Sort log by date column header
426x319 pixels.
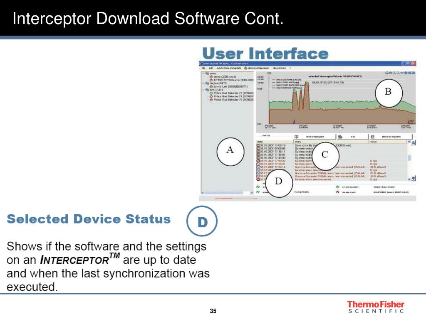275,142
